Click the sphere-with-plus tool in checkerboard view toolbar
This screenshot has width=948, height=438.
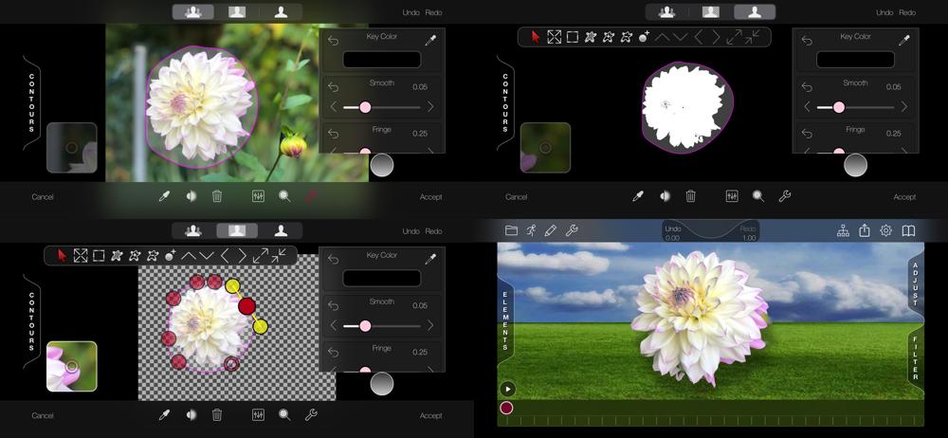[171, 256]
